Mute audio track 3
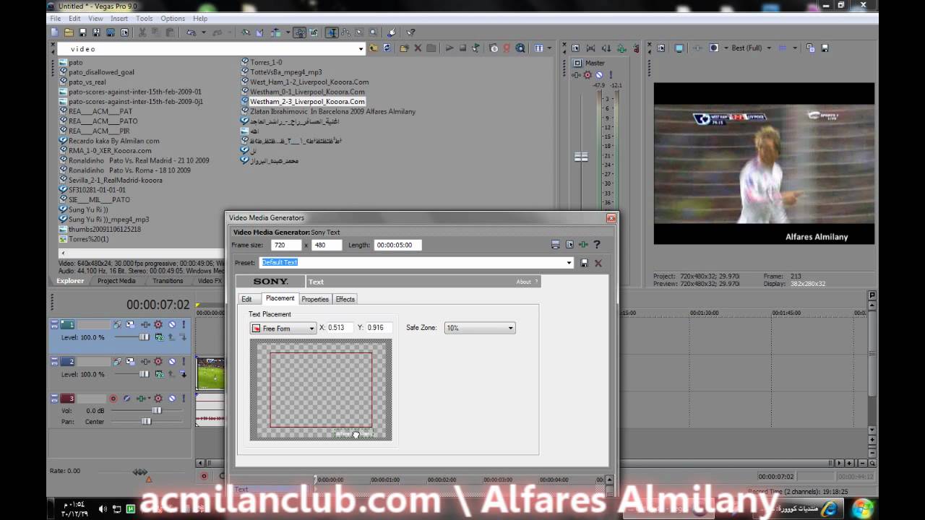Viewport: 925px width, 520px height. click(171, 398)
